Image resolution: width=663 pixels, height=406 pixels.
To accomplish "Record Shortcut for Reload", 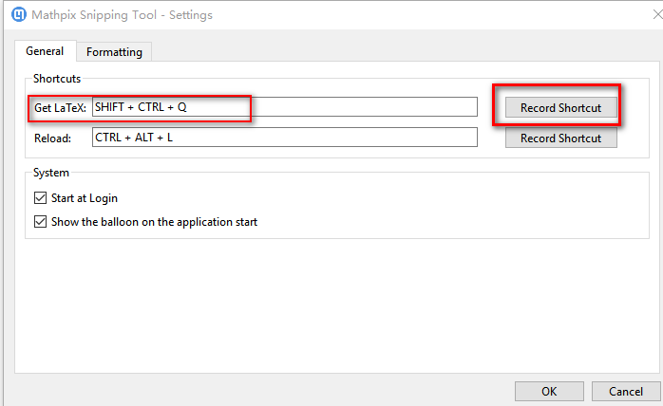I will 560,138.
